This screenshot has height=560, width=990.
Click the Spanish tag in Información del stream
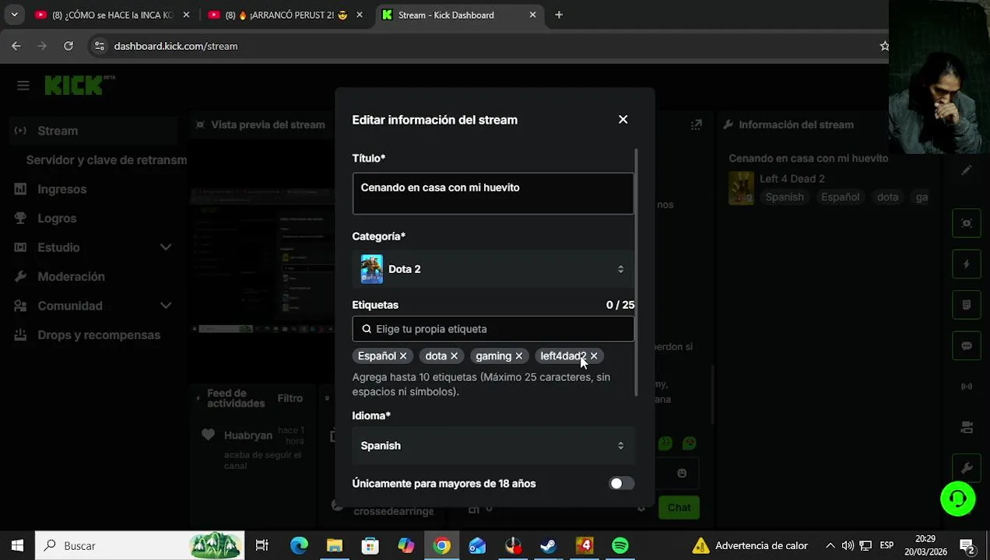click(785, 198)
